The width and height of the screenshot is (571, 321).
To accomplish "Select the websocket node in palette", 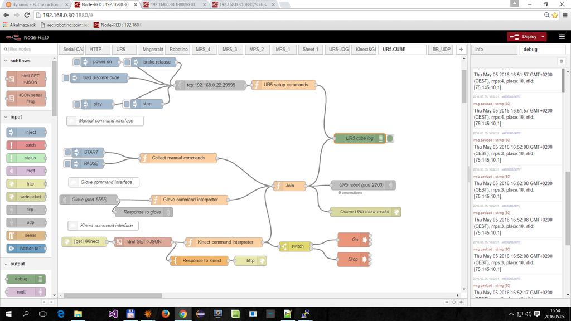I will (26, 197).
